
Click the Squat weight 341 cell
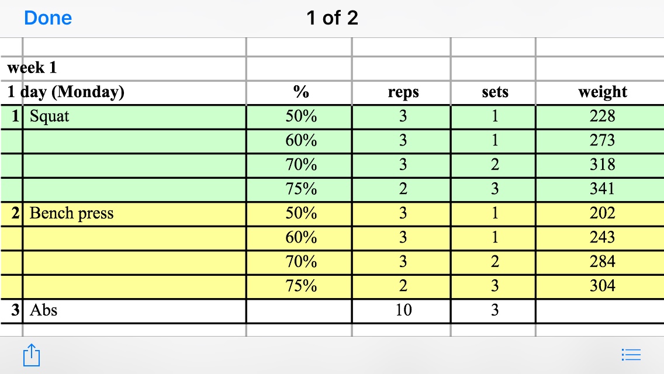coord(602,189)
